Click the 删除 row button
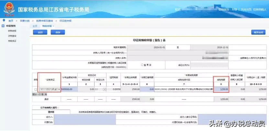Screen dimensions: 269x131 (44, 94)
